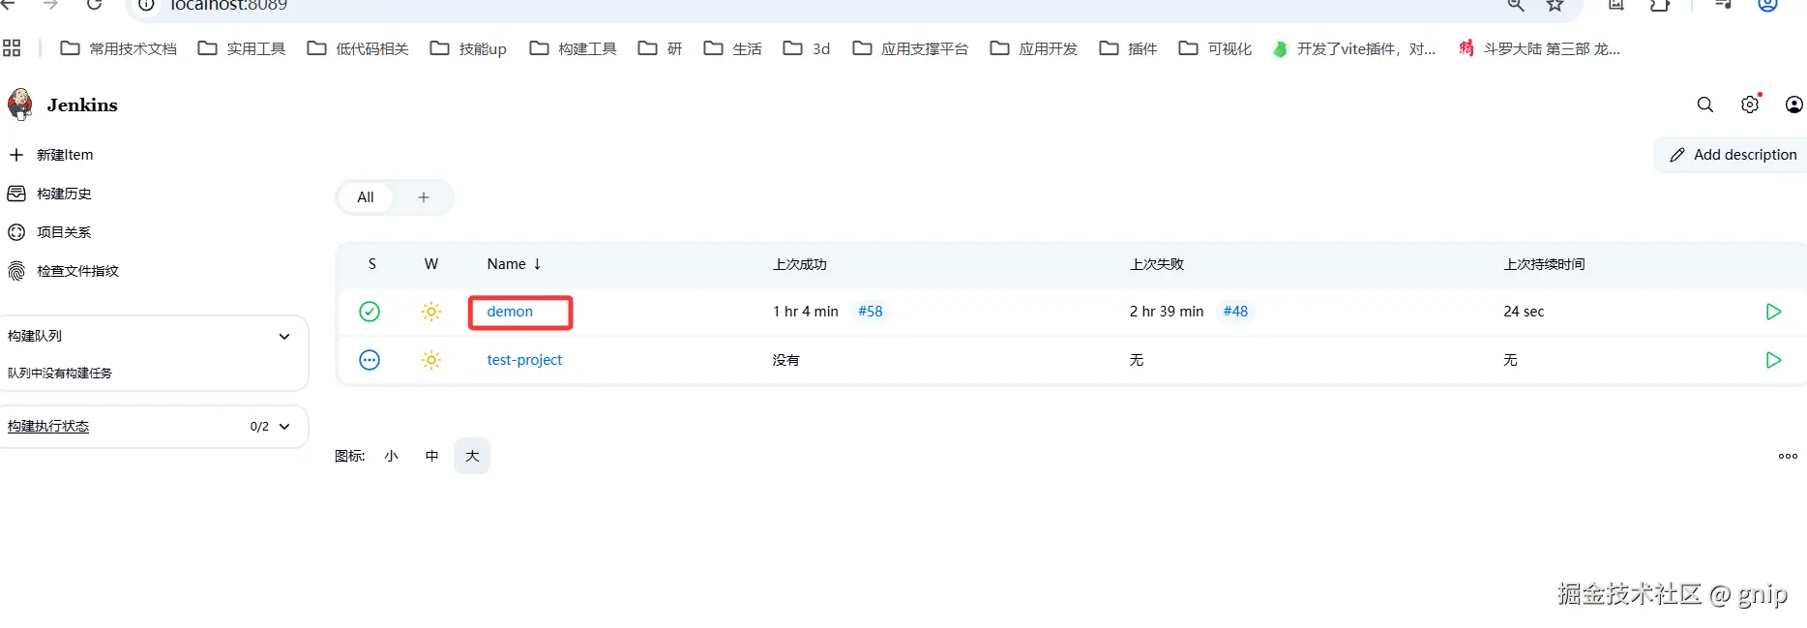Image resolution: width=1807 pixels, height=628 pixels.
Task: Sort by 上次成功 column header
Action: click(x=800, y=264)
